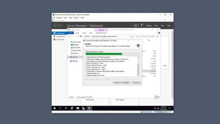220x124 pixels.
Task: Click installer log scroll-up arrow
Action: pyautogui.click(x=138, y=57)
